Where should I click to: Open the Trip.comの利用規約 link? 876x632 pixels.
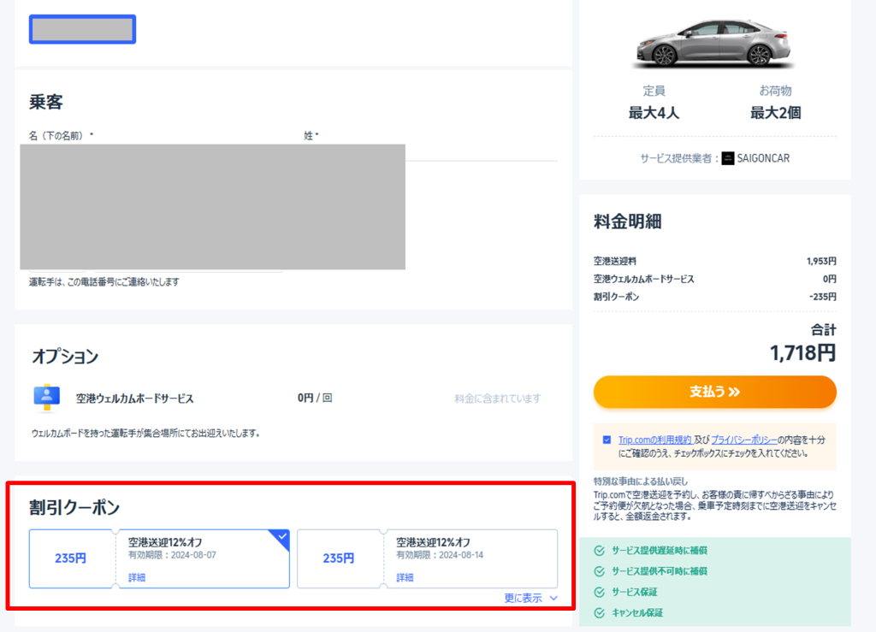tap(655, 440)
